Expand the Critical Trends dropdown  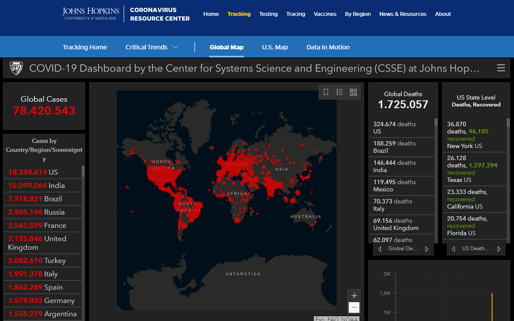[x=152, y=47]
